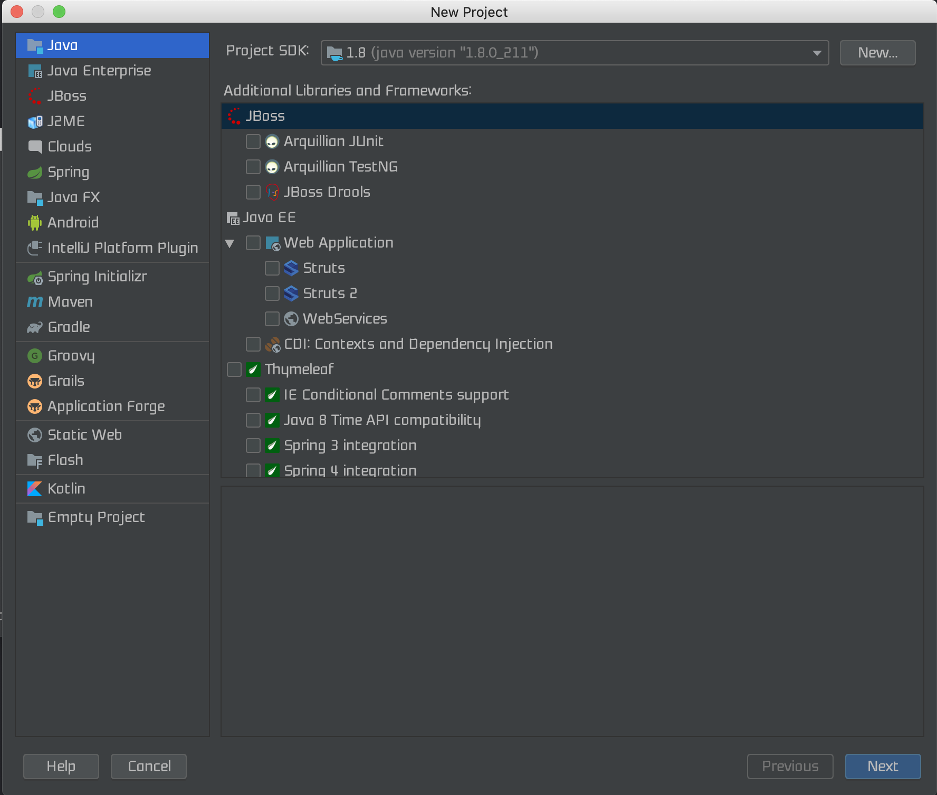Screen dimensions: 937x795
Task: Select the Flash project icon
Action: click(35, 461)
